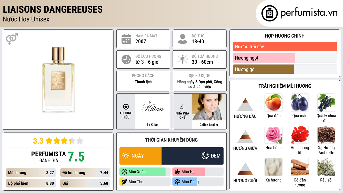This screenshot has width=343, height=193.
Task: Select the Ngày daytime segment
Action: [140, 156]
